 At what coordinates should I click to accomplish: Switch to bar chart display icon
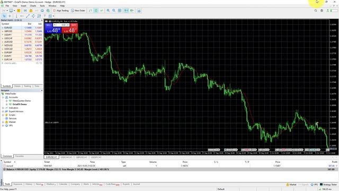coord(91,11)
